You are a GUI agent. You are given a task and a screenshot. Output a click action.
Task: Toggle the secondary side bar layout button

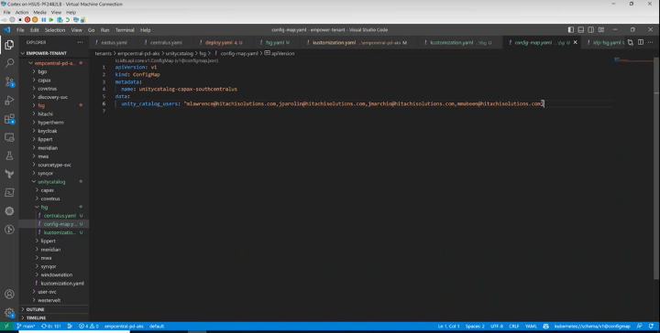[x=591, y=30]
